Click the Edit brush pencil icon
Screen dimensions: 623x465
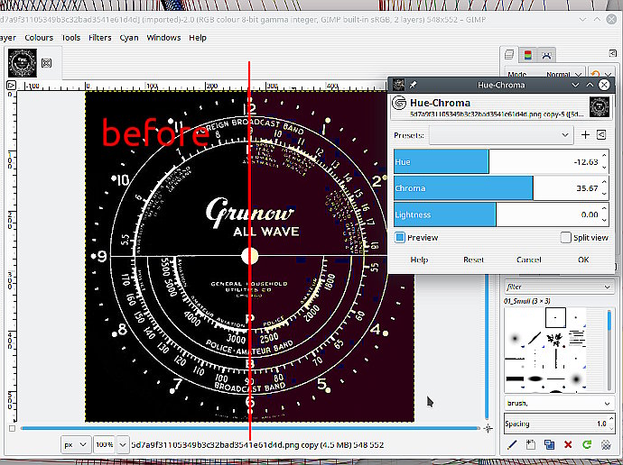[512, 445]
